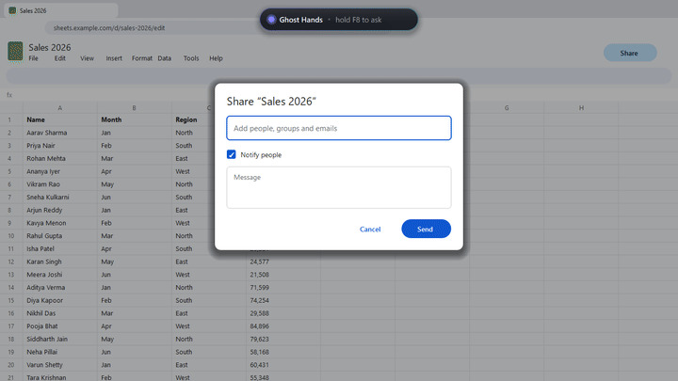Select the cell with value 71,599
This screenshot has width=678, height=381.
point(283,287)
